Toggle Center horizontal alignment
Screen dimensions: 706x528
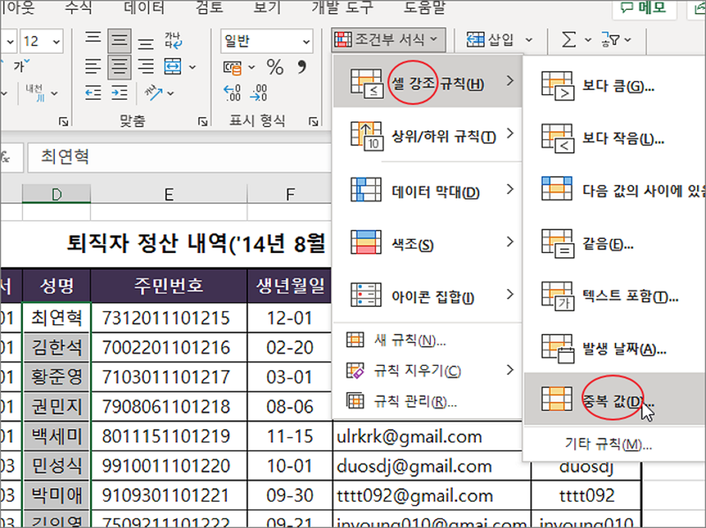(119, 67)
